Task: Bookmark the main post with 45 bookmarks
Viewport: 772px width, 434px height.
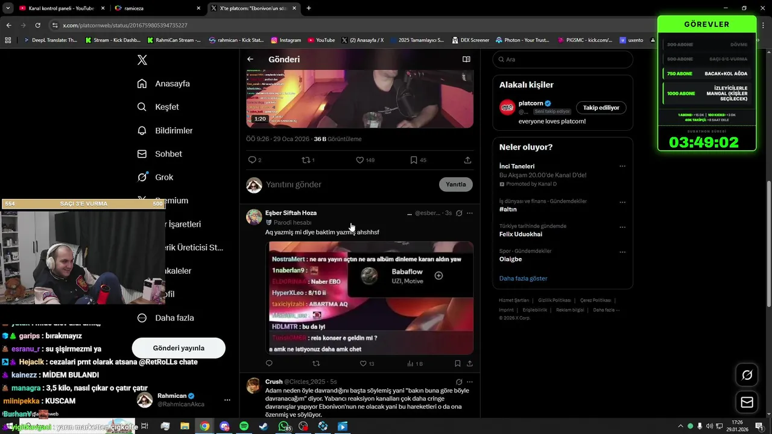Action: 414,160
